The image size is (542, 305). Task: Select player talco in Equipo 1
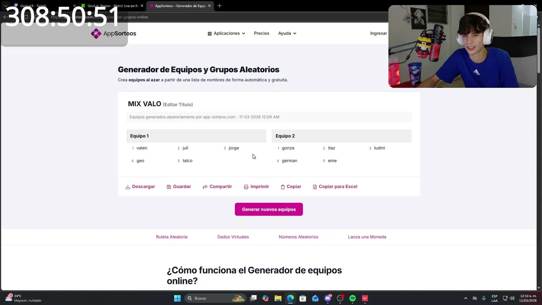[x=187, y=161]
